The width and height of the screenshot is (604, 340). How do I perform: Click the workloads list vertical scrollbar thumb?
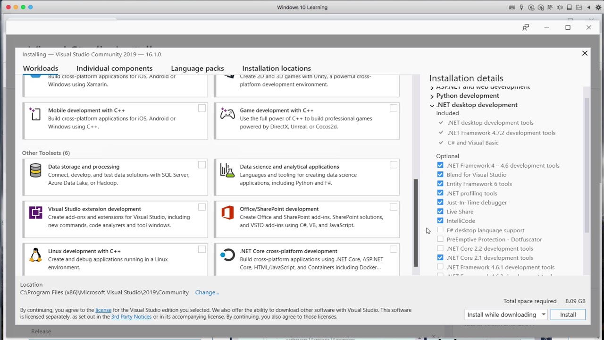pos(416,223)
